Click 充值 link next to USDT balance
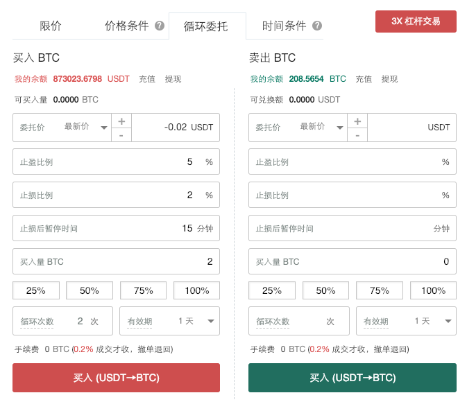Viewport: 467px width, 402px height. click(147, 79)
